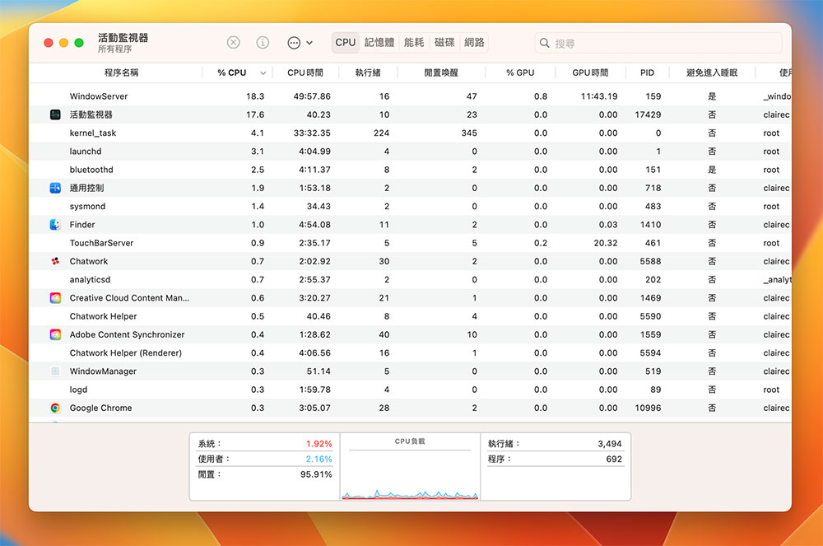Click the 系統 1.92% statistic
Screen dimensions: 823x546
pos(265,444)
